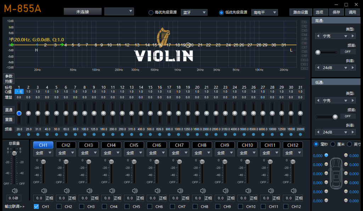Click blue dot under 20.0 frequency band
The height and width of the screenshot is (211, 363).
(19, 134)
